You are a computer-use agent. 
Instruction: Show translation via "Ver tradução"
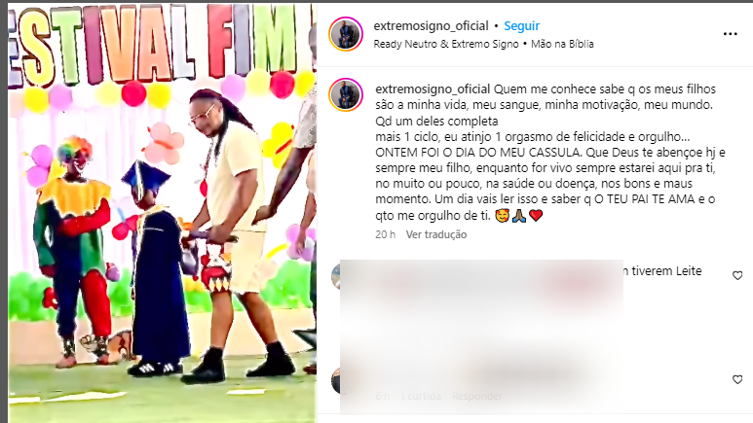pyautogui.click(x=436, y=234)
